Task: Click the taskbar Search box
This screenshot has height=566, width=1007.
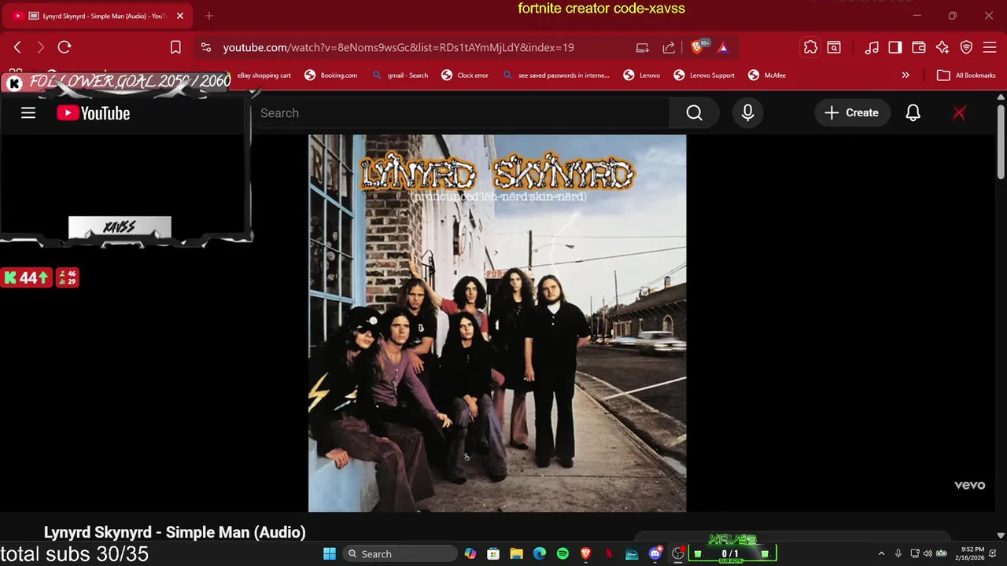Action: click(x=400, y=553)
